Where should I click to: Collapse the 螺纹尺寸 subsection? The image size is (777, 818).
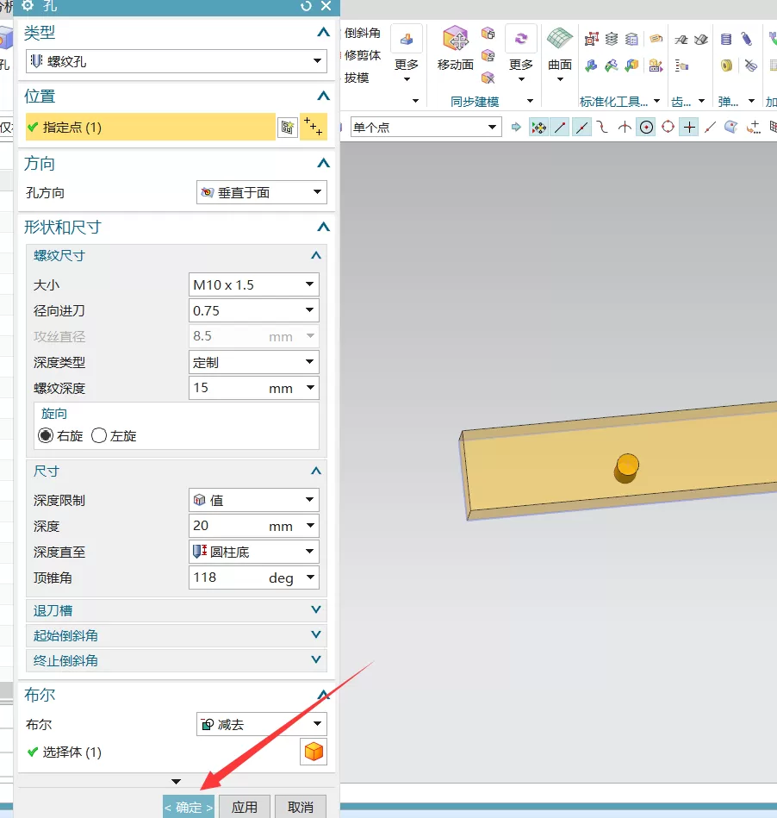315,255
